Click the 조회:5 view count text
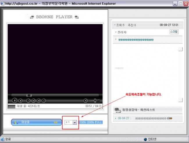 pos(120,25)
